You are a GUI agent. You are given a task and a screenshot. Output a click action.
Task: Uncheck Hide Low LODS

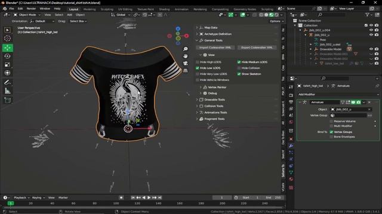(x=198, y=68)
